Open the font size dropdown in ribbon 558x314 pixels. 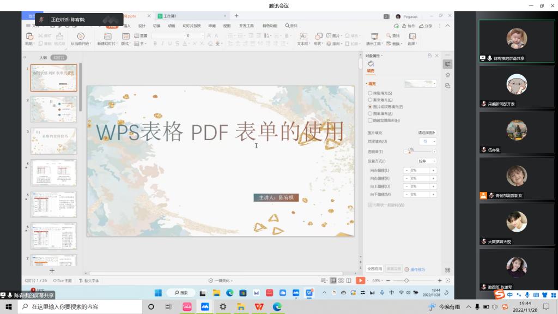pos(203,35)
